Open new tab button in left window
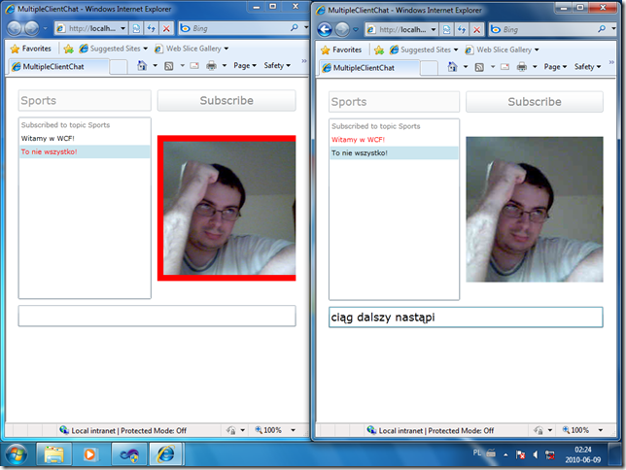This screenshot has width=626, height=470. [x=119, y=67]
